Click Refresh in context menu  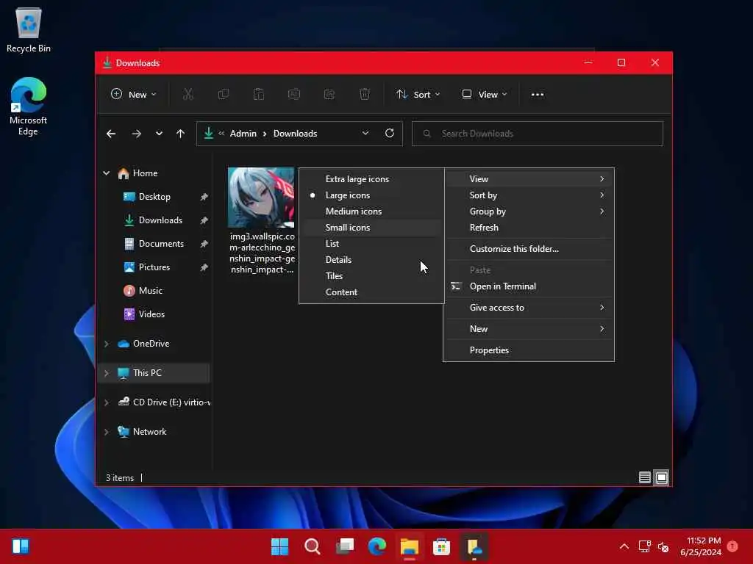(x=529, y=228)
